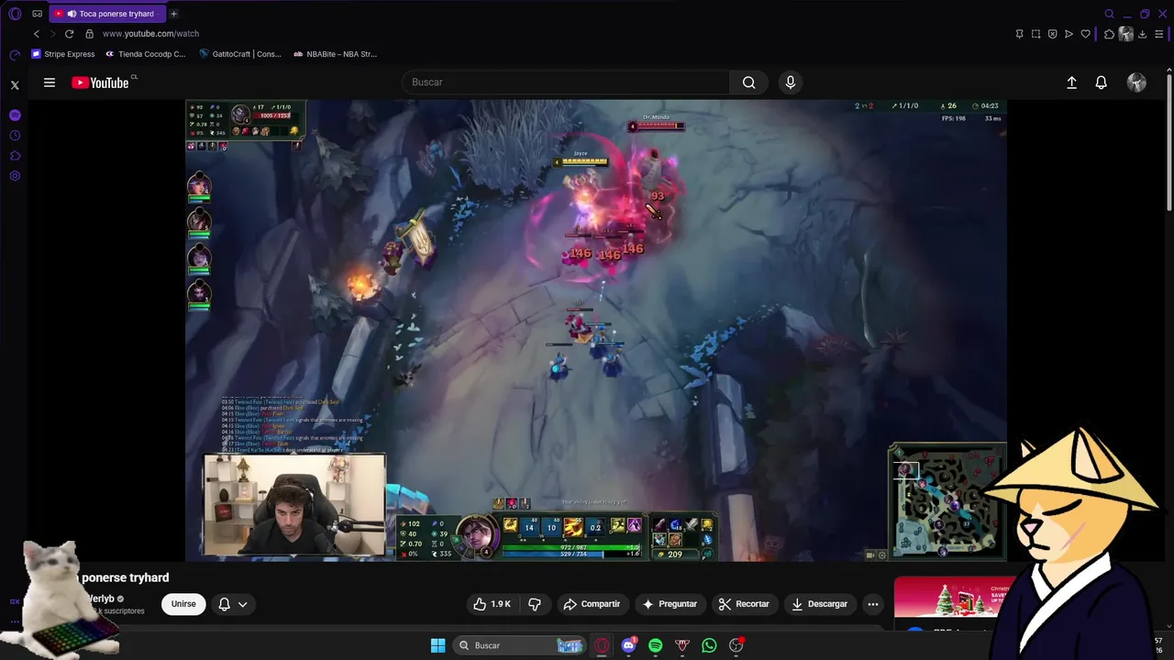Screen dimensions: 1174x660
Task: Search tabs with top magnifier icon
Action: click(x=1109, y=14)
